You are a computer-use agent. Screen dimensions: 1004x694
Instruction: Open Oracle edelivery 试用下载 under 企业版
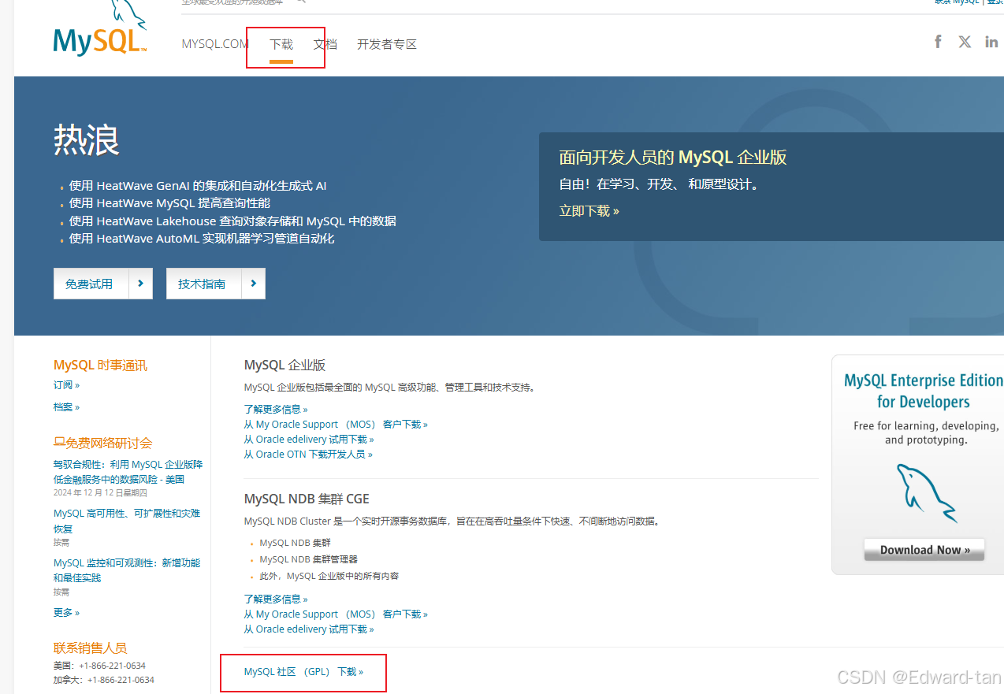[x=309, y=440]
